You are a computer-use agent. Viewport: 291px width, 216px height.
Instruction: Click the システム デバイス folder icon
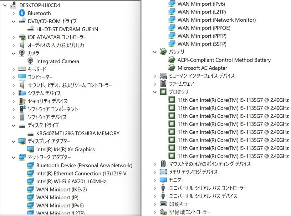[x=22, y=93]
